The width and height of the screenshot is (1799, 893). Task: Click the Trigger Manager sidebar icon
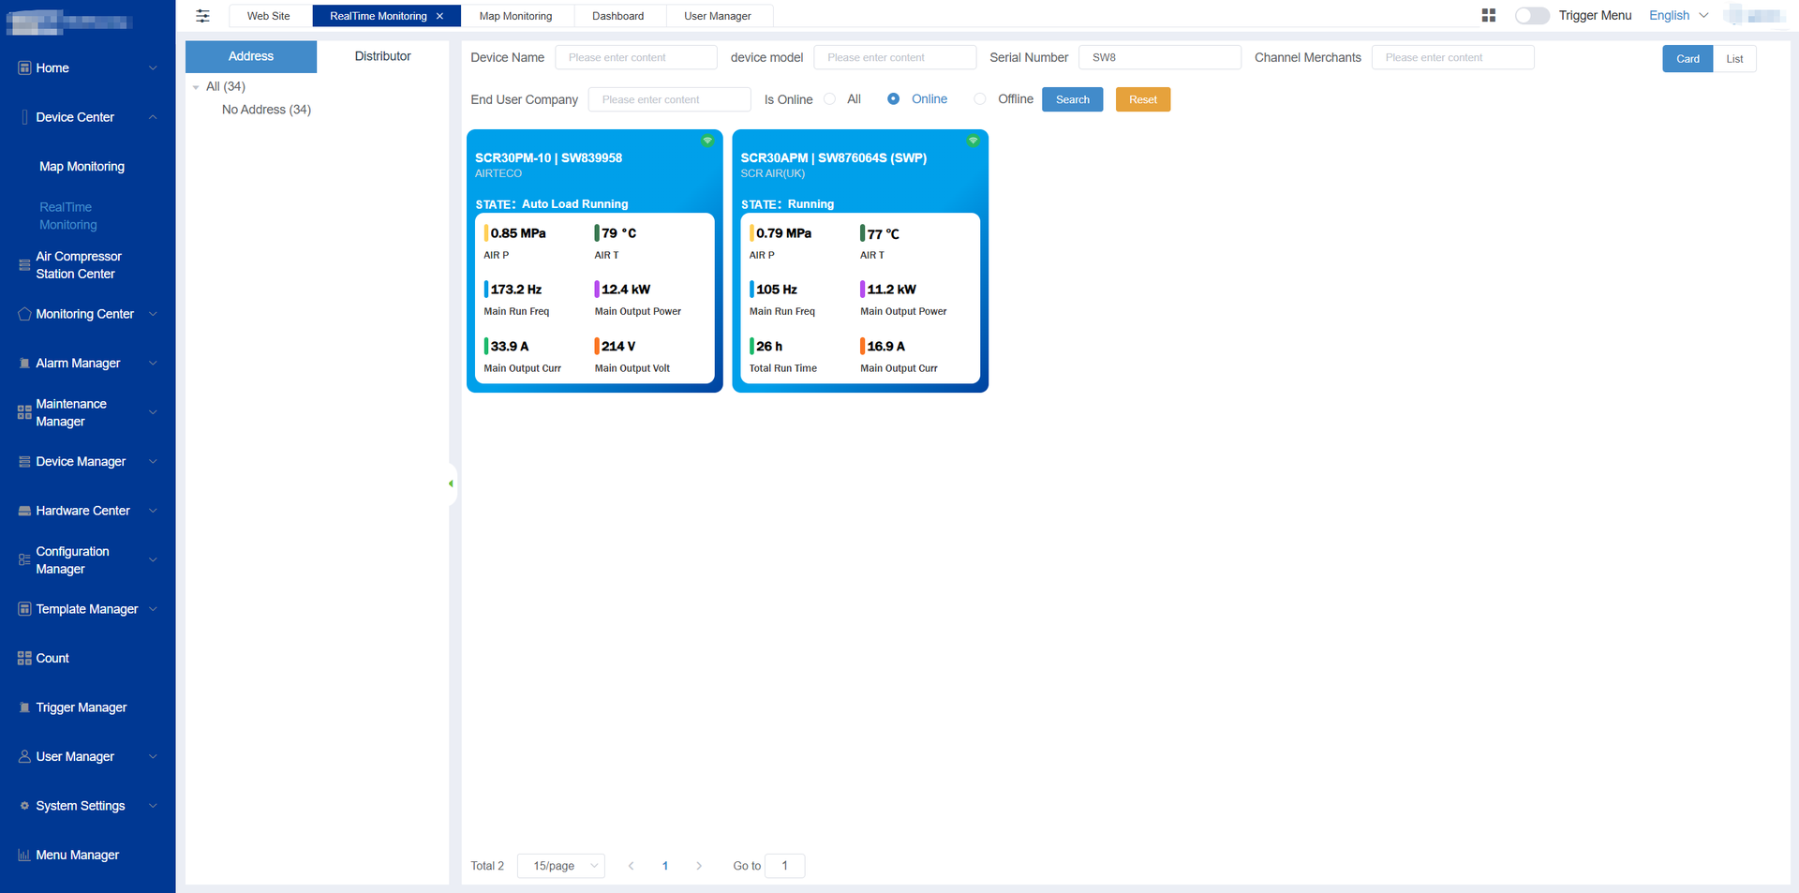click(24, 707)
